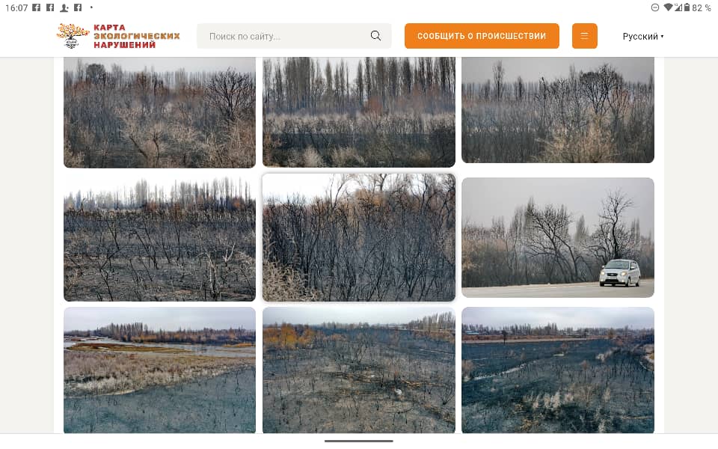Tap the Wi-Fi status icon

click(668, 7)
